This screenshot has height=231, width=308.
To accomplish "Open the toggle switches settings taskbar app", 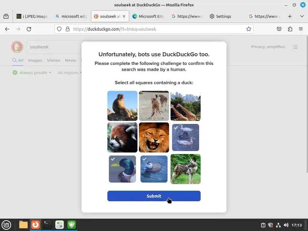I will click(60, 225).
